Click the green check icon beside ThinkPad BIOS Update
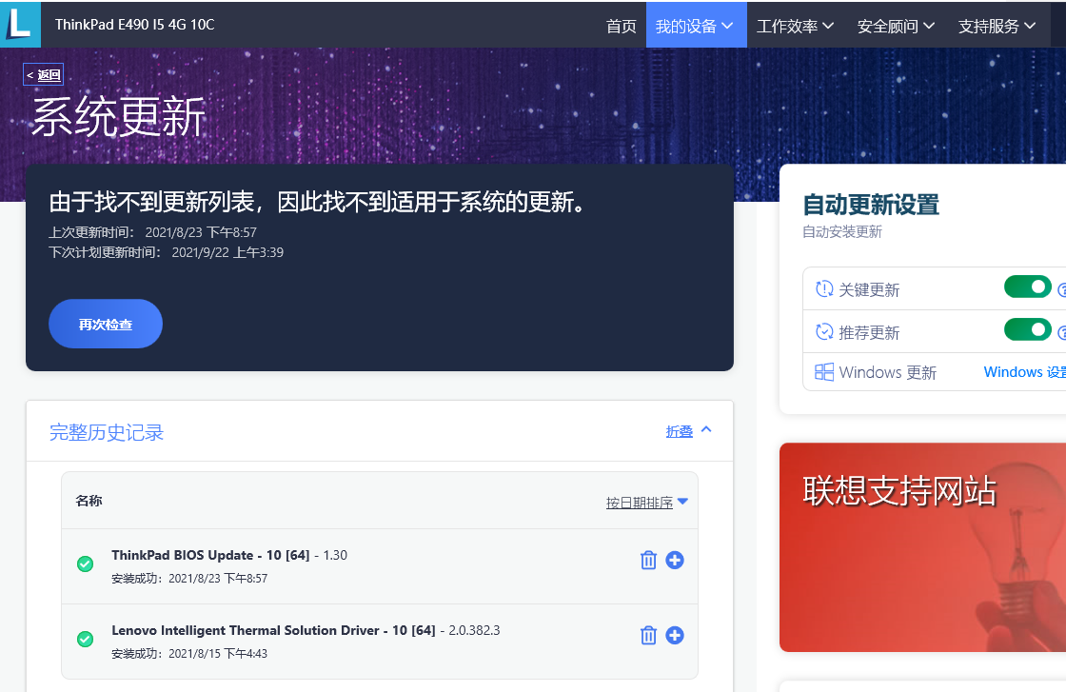This screenshot has width=1066, height=692. point(85,564)
